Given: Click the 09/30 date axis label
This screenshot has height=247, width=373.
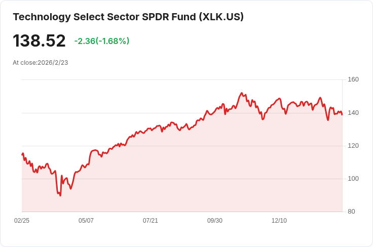Looking at the screenshot, I should (215, 221).
